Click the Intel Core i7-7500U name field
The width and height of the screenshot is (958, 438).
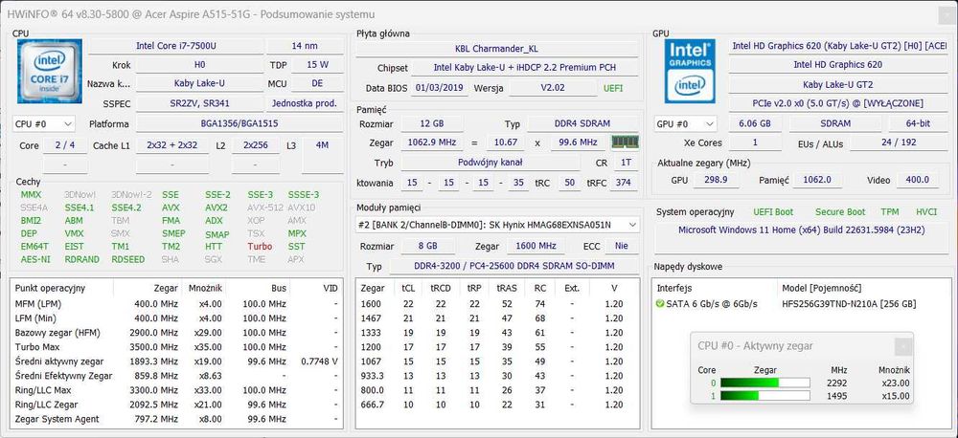click(x=176, y=46)
